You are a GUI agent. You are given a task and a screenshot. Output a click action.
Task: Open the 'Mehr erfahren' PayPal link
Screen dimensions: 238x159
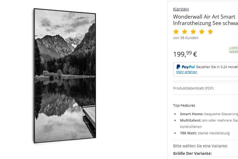(187, 72)
